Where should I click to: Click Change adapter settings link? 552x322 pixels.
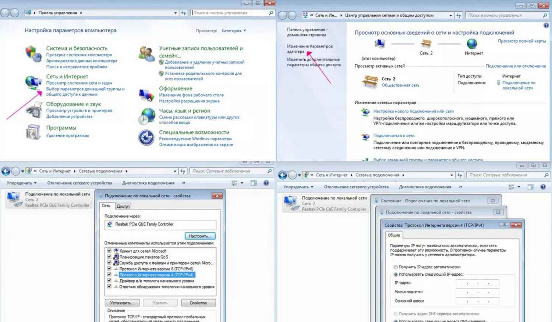pyautogui.click(x=309, y=49)
